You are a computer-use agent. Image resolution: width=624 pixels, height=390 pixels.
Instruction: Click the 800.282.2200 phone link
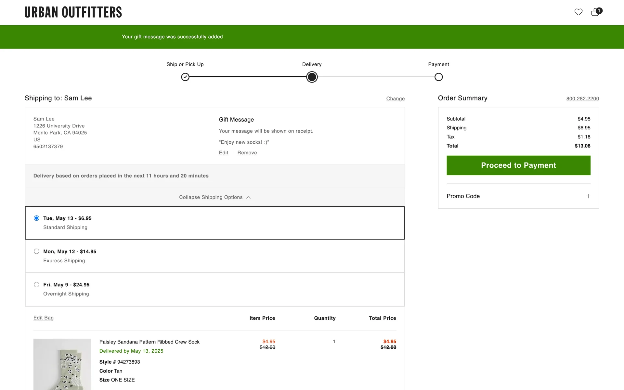pyautogui.click(x=582, y=98)
